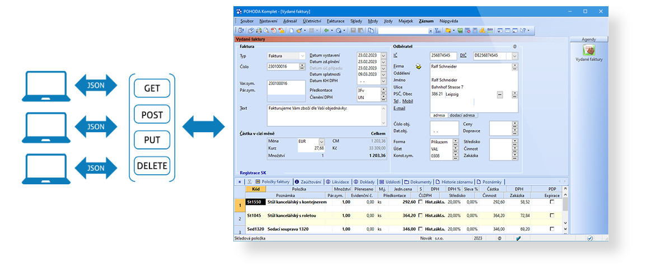The height and width of the screenshot is (280, 646).
Task: Toggle S checkbox for St1550 row
Action: click(x=420, y=202)
